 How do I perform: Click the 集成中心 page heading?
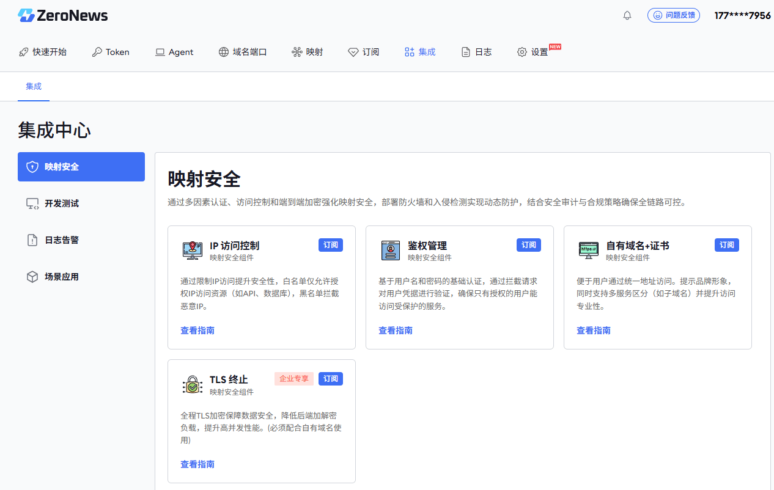54,130
